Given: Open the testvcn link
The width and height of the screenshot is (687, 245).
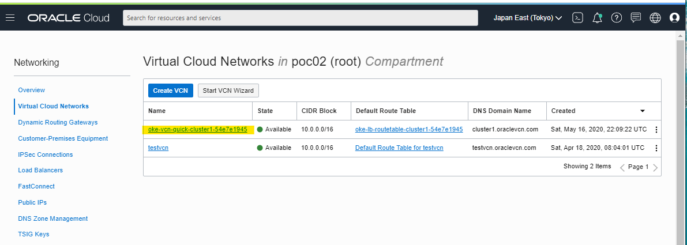Looking at the screenshot, I should click(x=158, y=148).
